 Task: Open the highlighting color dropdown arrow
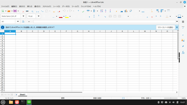pos(70,16)
